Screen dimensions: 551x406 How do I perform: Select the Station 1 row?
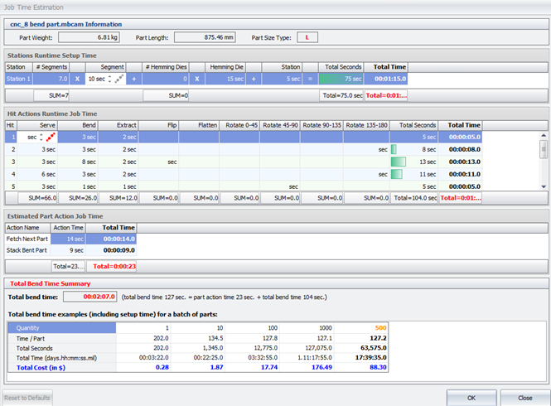coord(17,79)
